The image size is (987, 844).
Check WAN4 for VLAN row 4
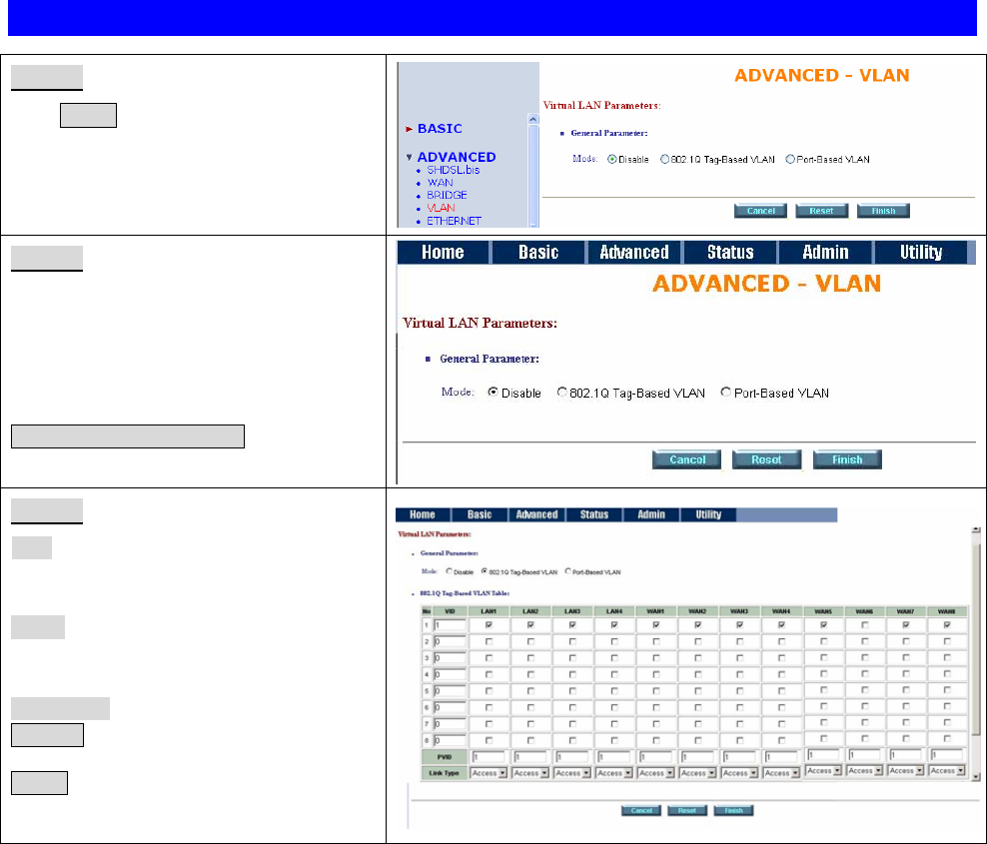781,674
